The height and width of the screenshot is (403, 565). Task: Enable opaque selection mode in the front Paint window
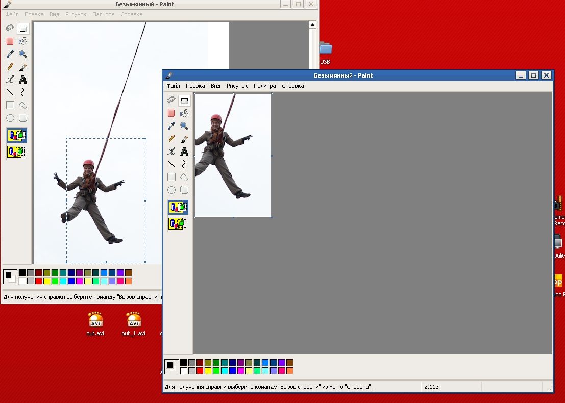178,207
